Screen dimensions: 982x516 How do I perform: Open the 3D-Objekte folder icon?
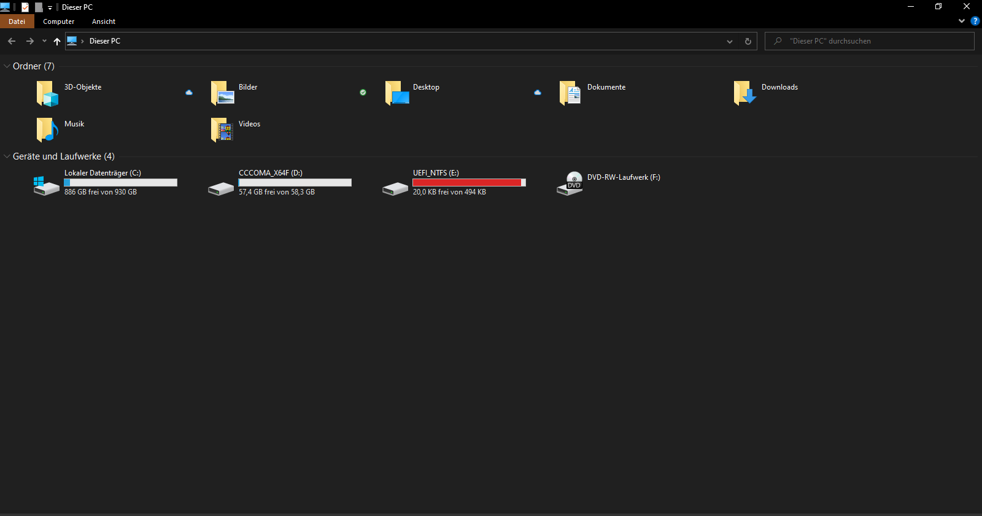[x=47, y=93]
